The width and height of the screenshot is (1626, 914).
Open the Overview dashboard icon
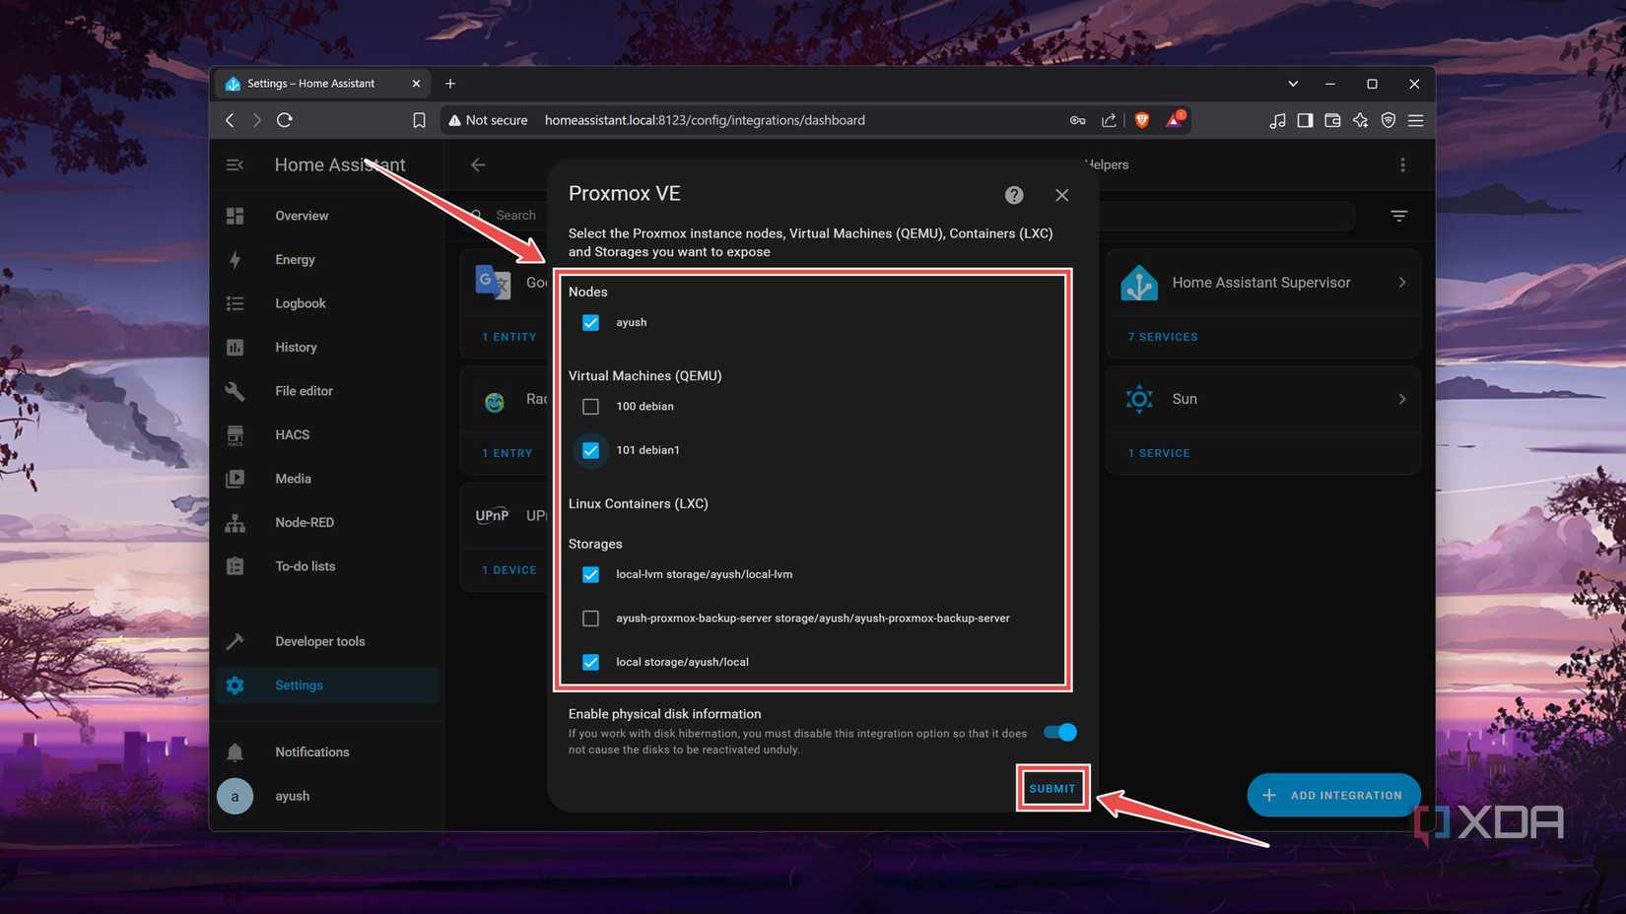(235, 216)
